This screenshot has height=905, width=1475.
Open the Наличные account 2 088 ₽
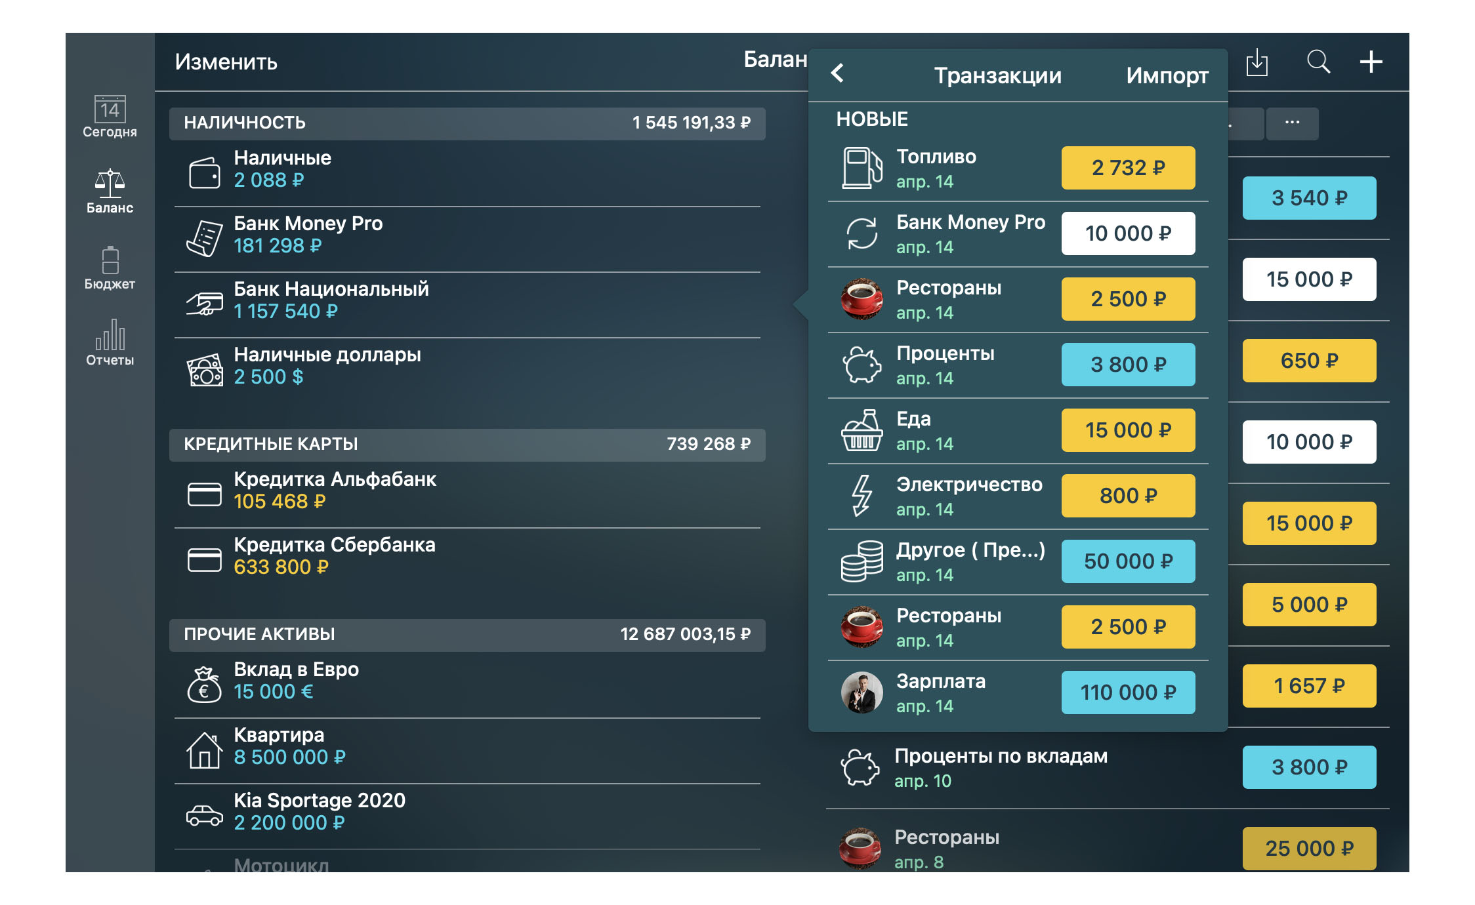tap(467, 173)
